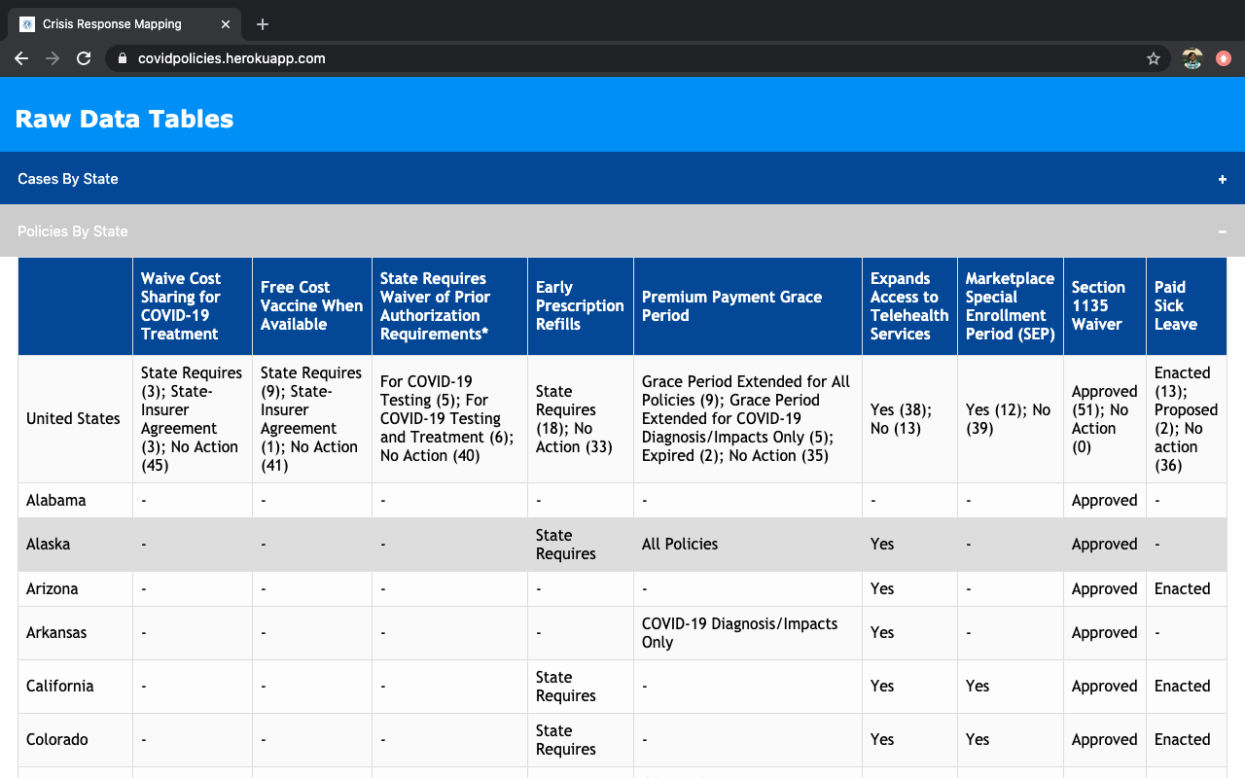Go back using the browser back arrow
The width and height of the screenshot is (1245, 778).
click(21, 58)
